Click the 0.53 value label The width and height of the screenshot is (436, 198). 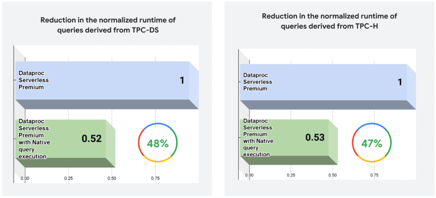point(315,137)
